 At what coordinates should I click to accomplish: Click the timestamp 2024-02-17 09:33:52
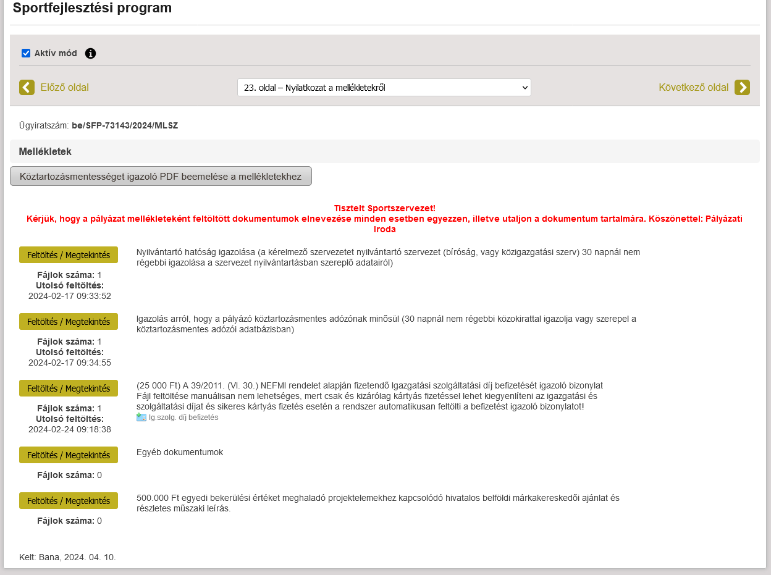(x=70, y=296)
